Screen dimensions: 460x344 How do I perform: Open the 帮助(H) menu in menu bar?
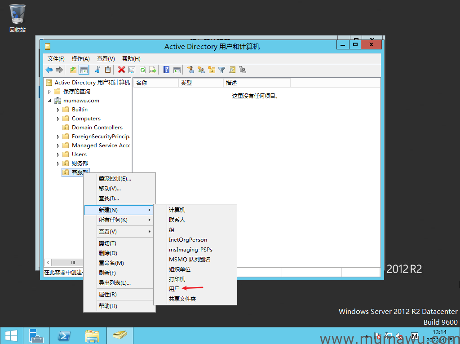click(x=132, y=59)
